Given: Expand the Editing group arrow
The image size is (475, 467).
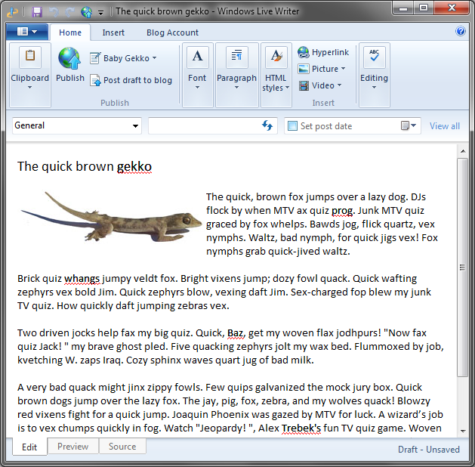Looking at the screenshot, I should click(374, 88).
